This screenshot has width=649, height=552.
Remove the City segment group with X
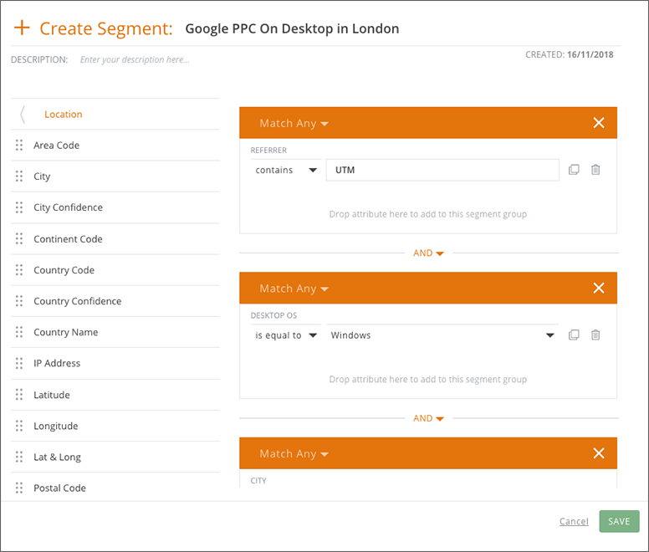click(x=598, y=453)
